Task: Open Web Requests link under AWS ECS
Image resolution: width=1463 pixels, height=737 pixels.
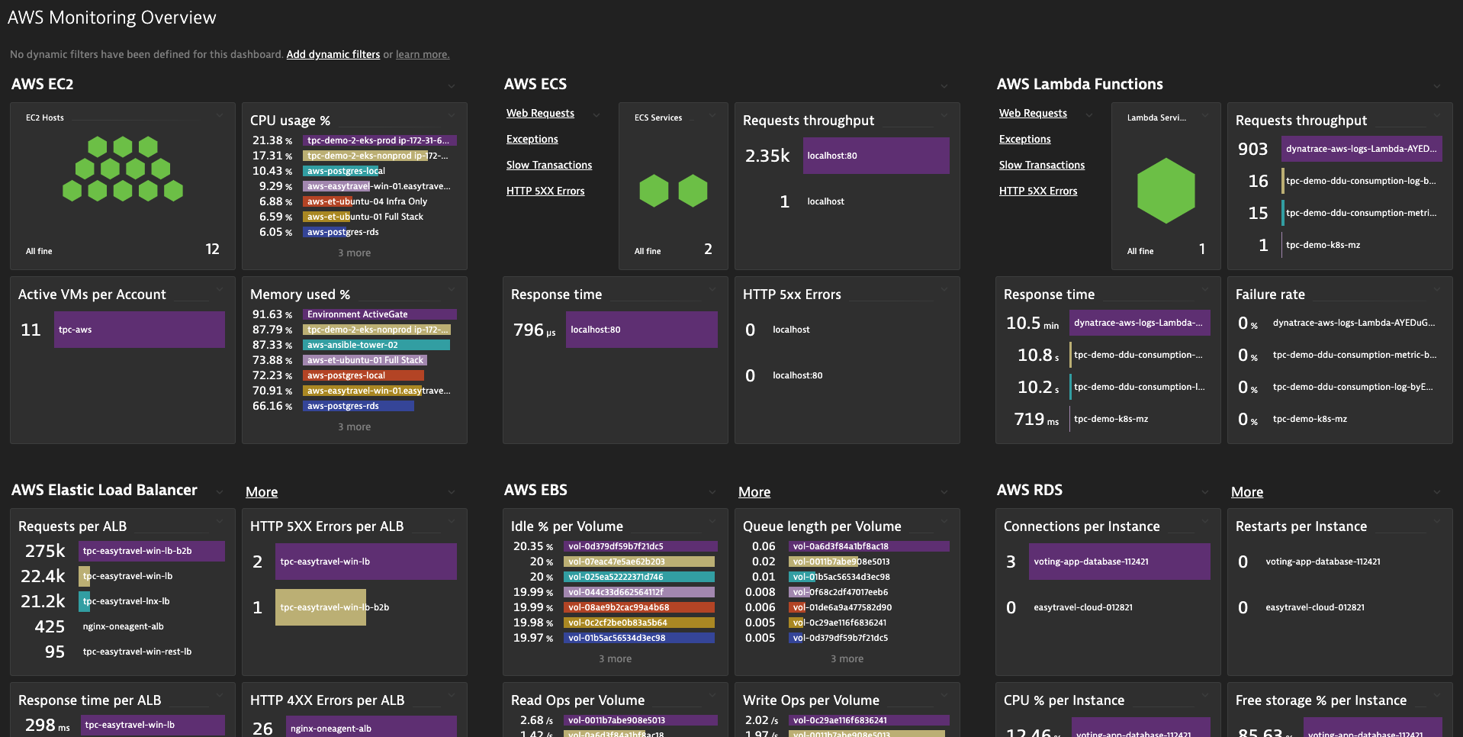Action: coord(540,113)
